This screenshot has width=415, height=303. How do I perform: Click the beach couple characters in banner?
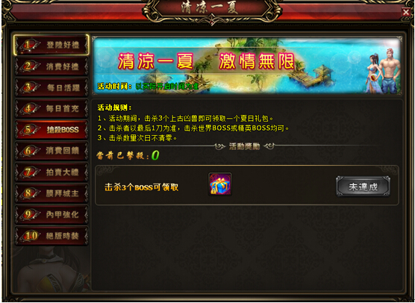[x=384, y=71]
